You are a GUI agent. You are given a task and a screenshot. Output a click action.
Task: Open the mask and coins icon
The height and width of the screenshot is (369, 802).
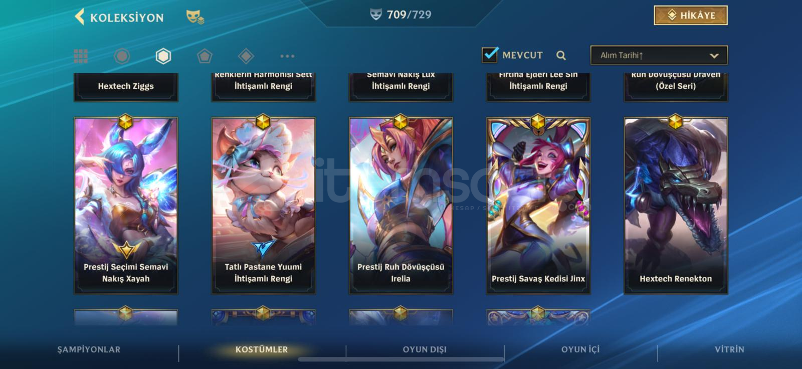click(x=195, y=17)
